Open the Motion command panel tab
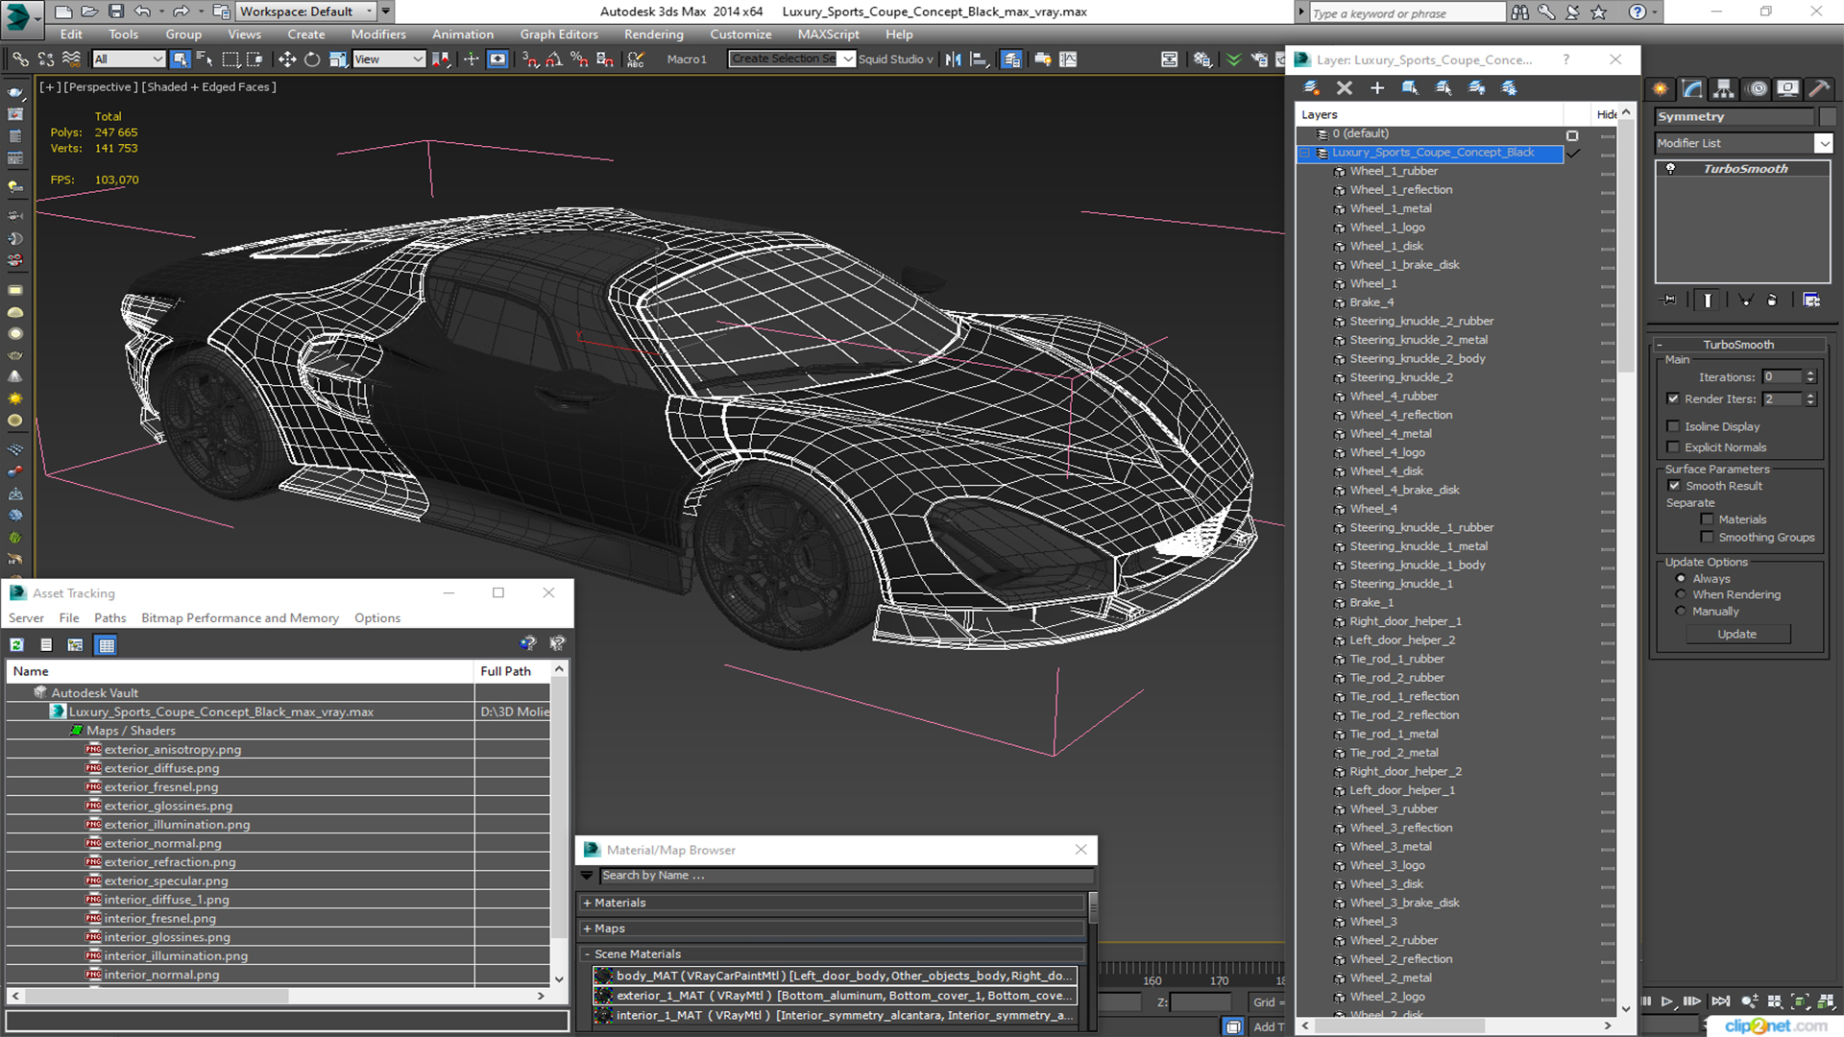This screenshot has width=1844, height=1037. 1757,88
